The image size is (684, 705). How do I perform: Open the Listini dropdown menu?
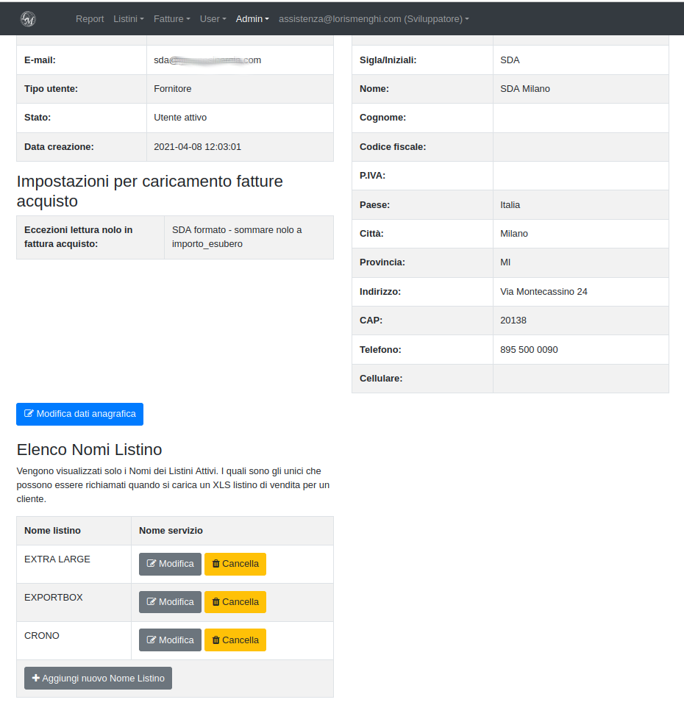(128, 19)
